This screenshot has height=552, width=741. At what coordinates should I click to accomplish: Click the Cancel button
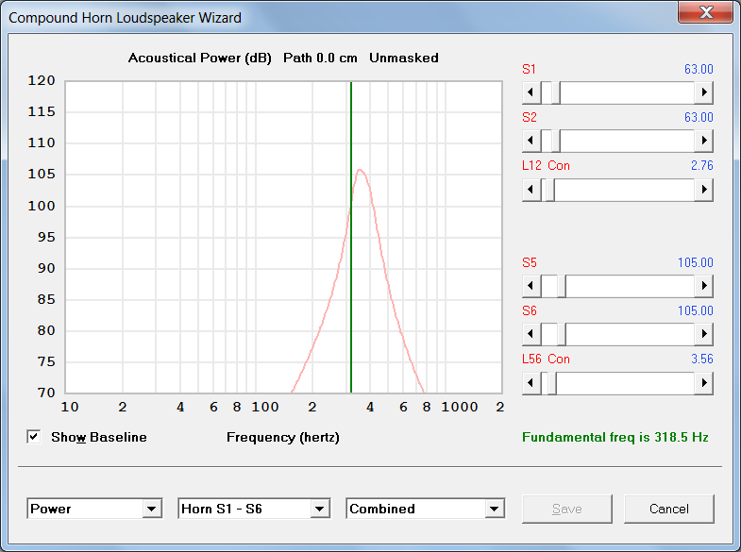coord(668,509)
